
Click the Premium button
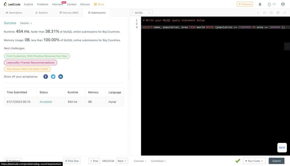(x=244, y=4)
